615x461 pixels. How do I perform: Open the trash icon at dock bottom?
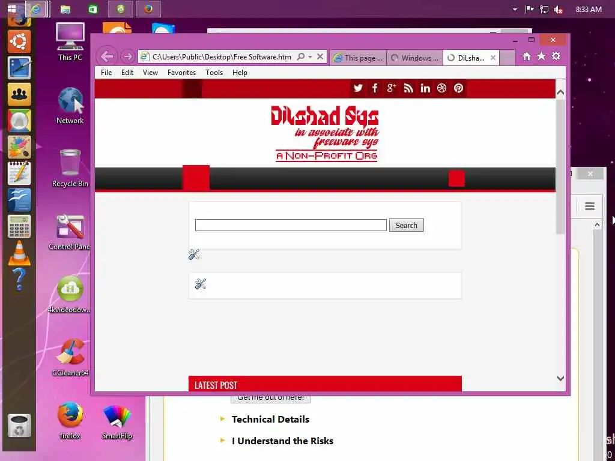[x=19, y=426]
